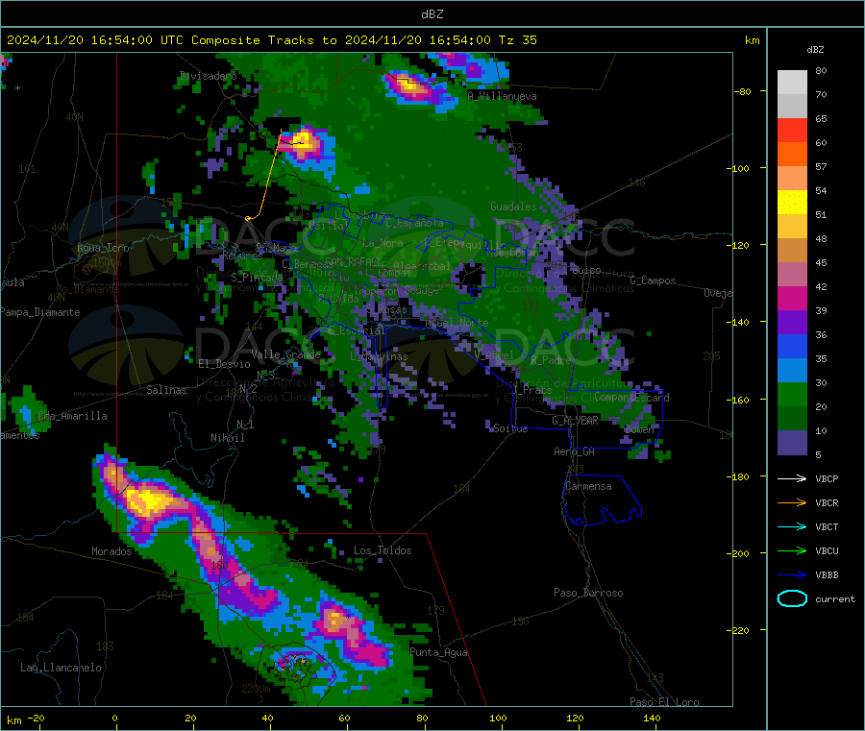Select the bright yellow swatch below 54 dBZ

(x=792, y=203)
